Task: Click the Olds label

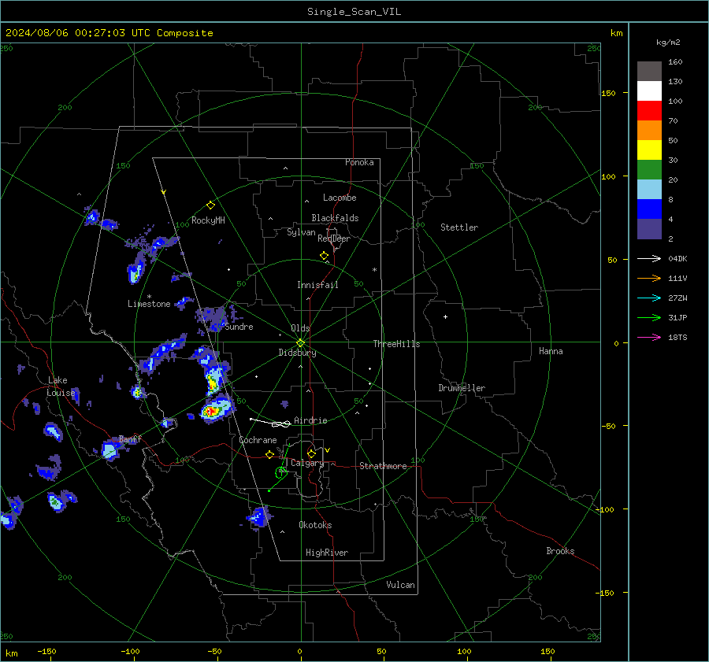Action: 300,328
